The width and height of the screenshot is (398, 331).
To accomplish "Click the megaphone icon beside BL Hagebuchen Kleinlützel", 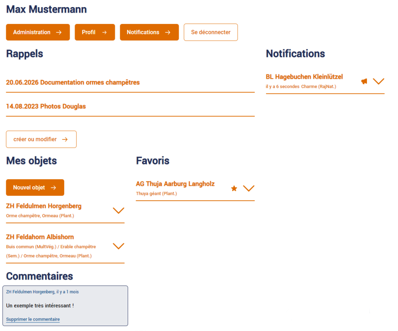I will (364, 82).
